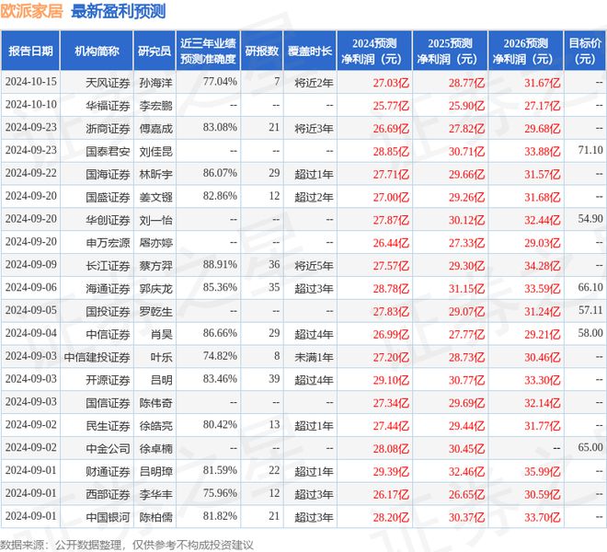Click target price 65.00
Image resolution: width=607 pixels, height=552 pixels.
coord(590,447)
